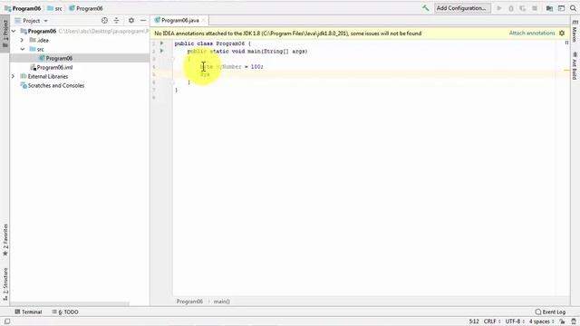Image resolution: width=580 pixels, height=326 pixels.
Task: Click the warning stripe marker on editor right
Action: pos(567,70)
